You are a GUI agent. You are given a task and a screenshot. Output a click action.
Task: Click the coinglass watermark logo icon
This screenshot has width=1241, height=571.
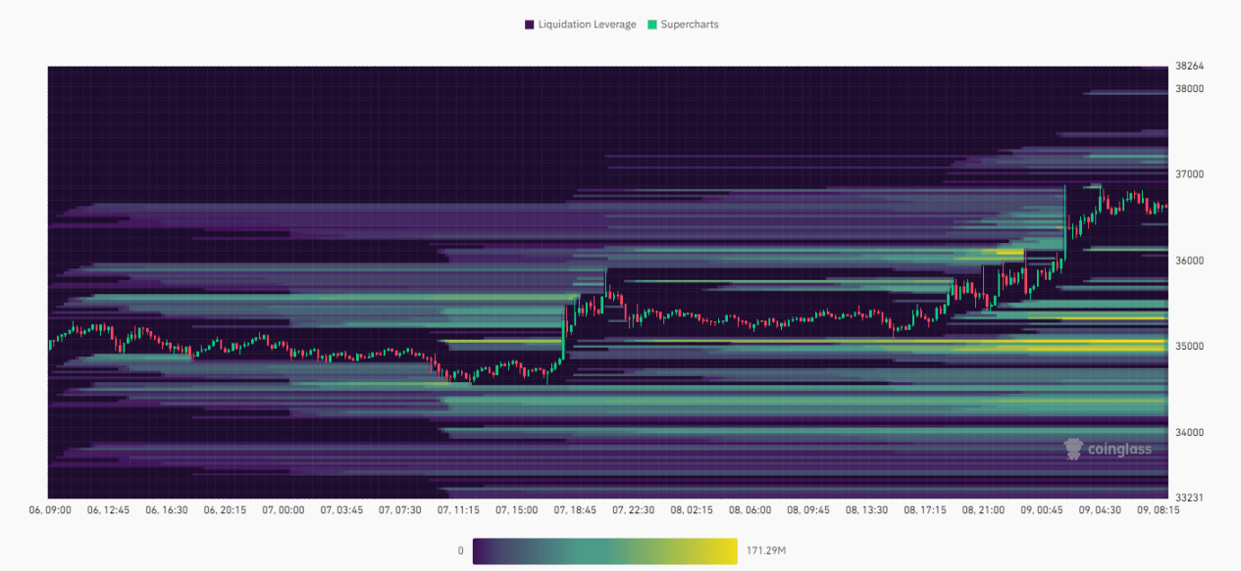point(1073,450)
